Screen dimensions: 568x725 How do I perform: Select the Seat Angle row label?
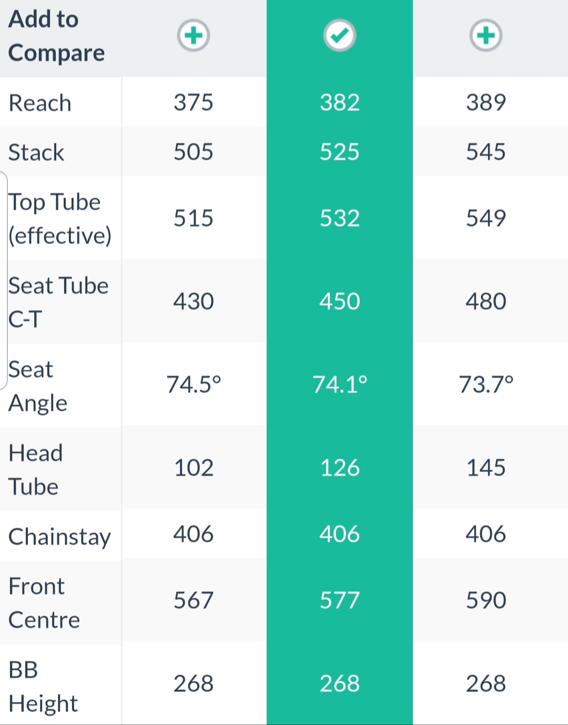click(38, 386)
